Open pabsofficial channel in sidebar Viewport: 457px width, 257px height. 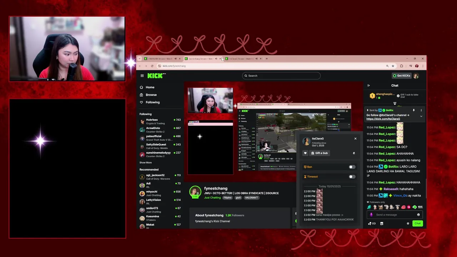tap(160, 138)
